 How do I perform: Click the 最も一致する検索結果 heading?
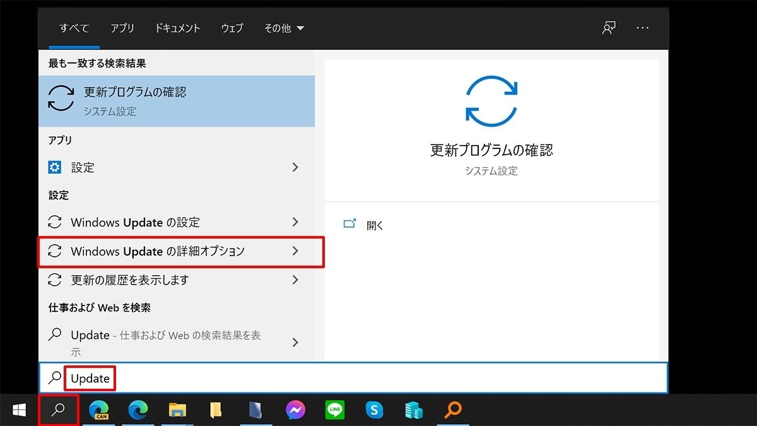[x=98, y=63]
